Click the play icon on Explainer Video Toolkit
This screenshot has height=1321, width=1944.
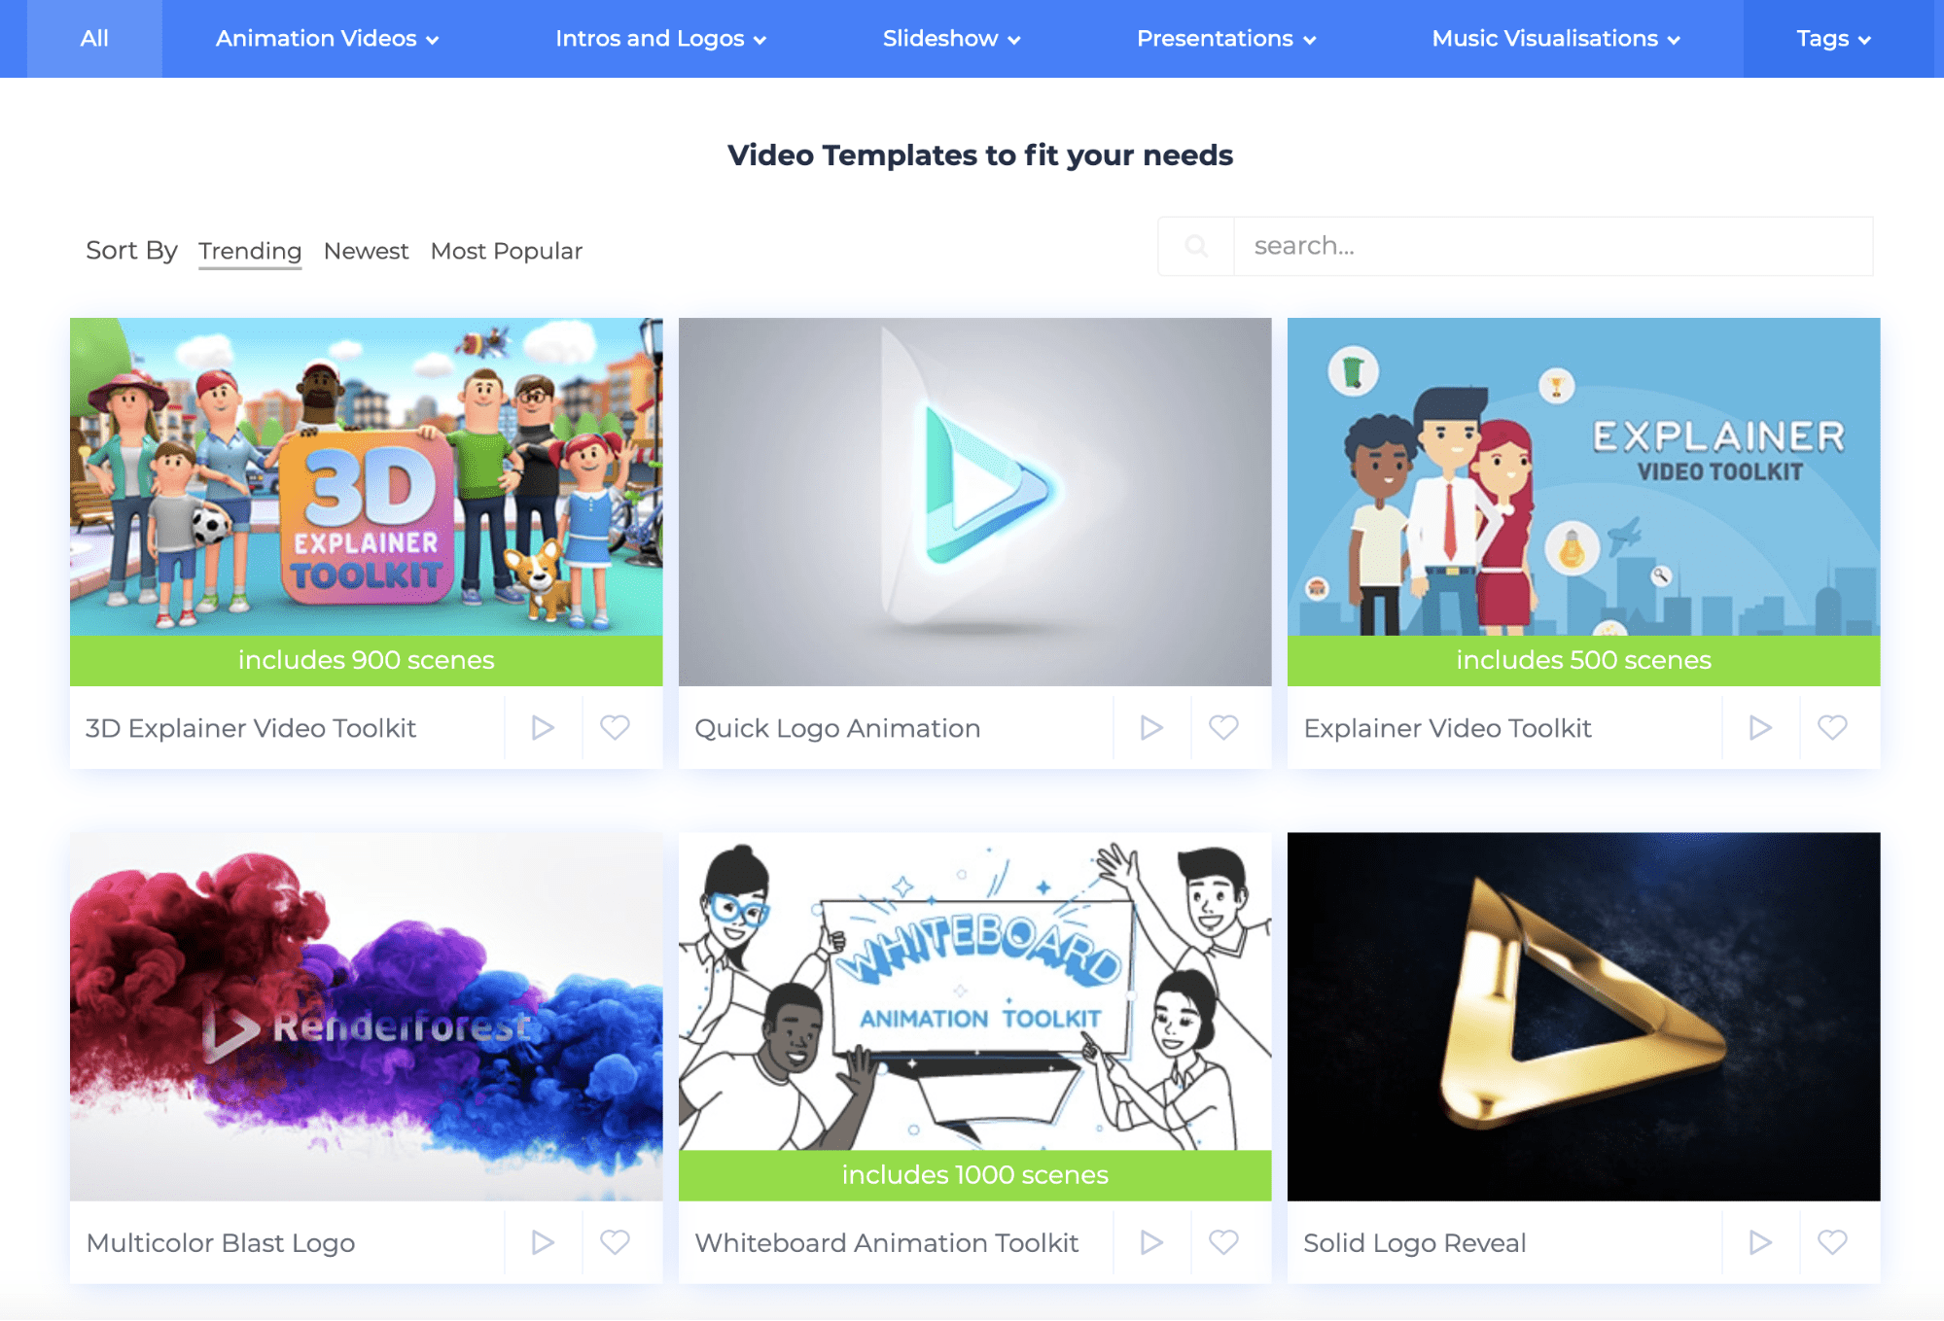pos(1761,725)
